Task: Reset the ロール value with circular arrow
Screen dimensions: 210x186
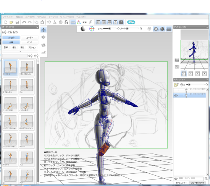Action: [x=118, y=29]
